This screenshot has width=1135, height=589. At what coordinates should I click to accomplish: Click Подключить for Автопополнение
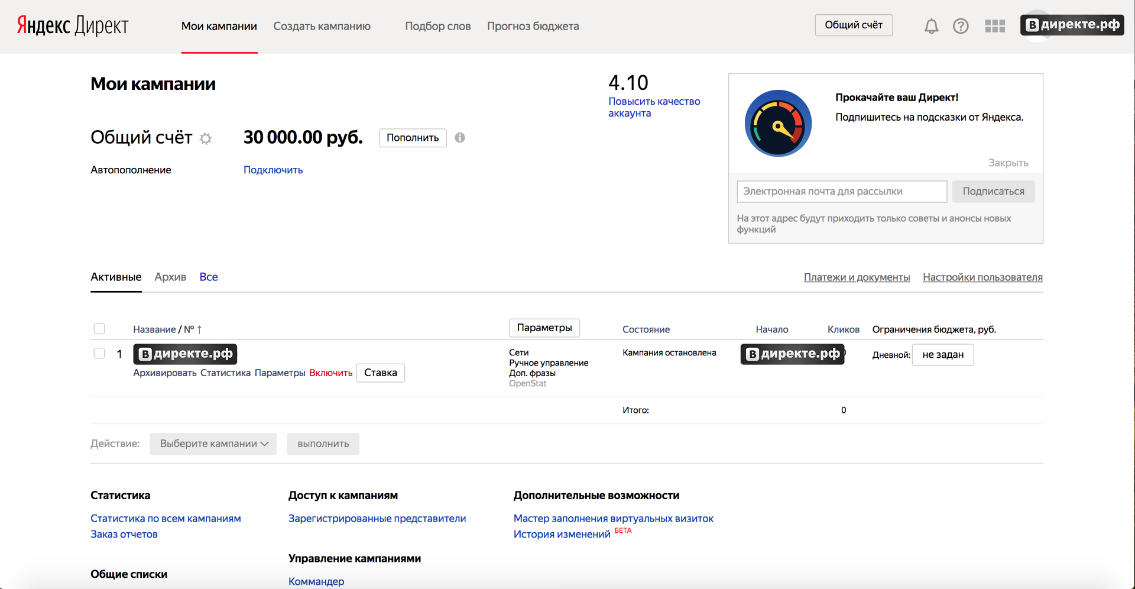(x=273, y=170)
